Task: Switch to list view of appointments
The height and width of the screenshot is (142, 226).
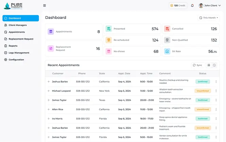Action: tap(209, 65)
